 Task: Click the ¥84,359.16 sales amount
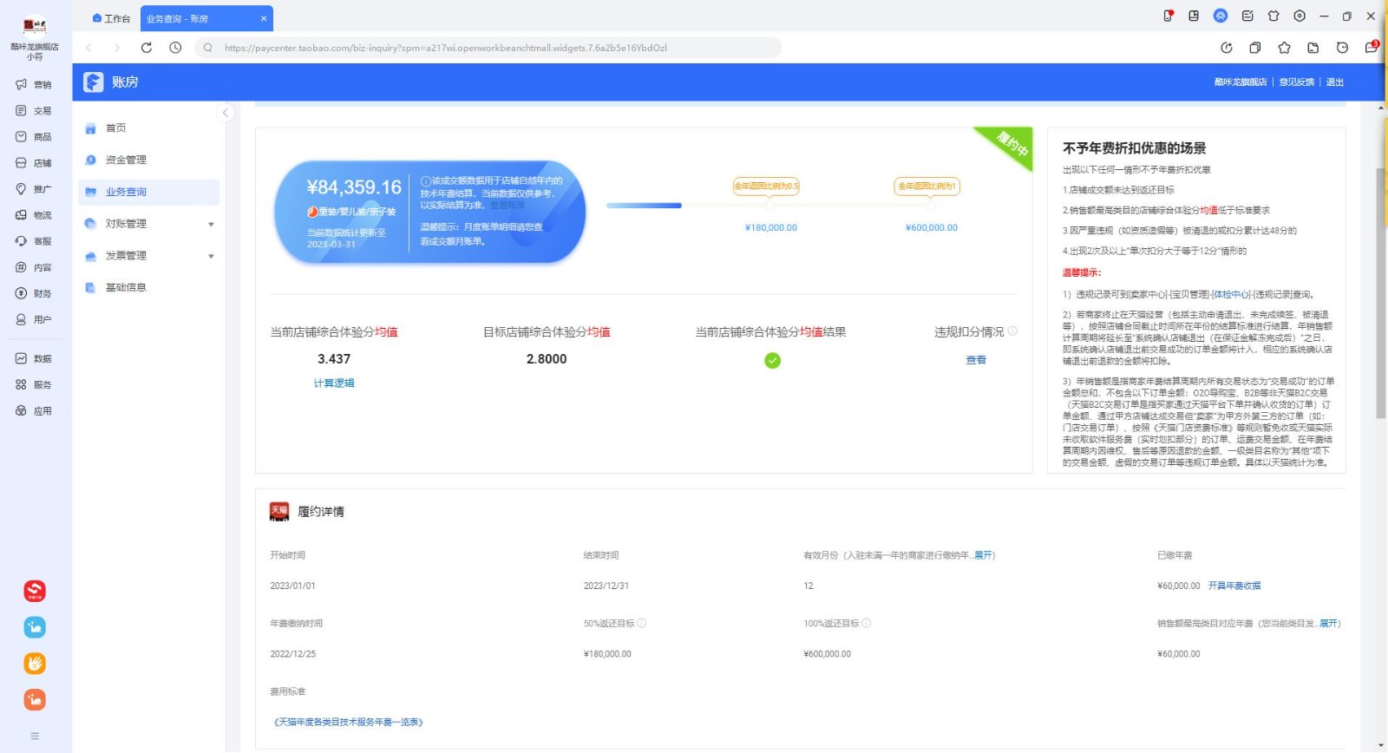[x=354, y=187]
